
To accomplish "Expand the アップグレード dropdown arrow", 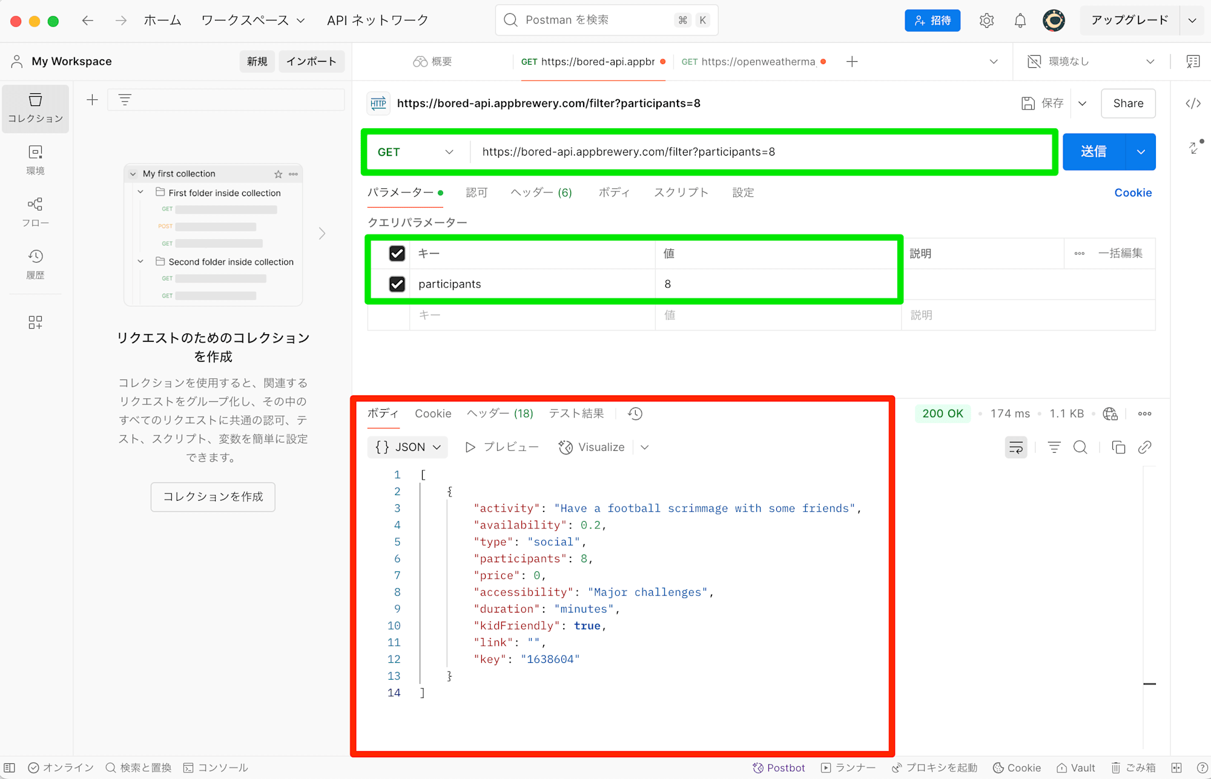I will (x=1192, y=21).
